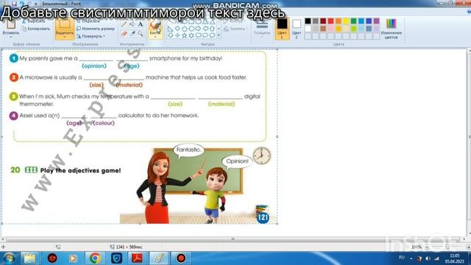Select the down arrow shape
This screenshot has height=265, width=471.
(x=170, y=35)
